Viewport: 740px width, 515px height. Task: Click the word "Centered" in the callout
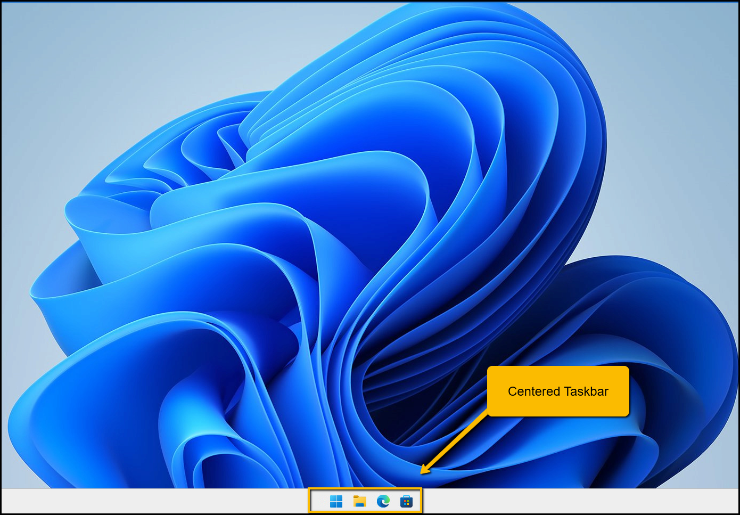click(534, 391)
